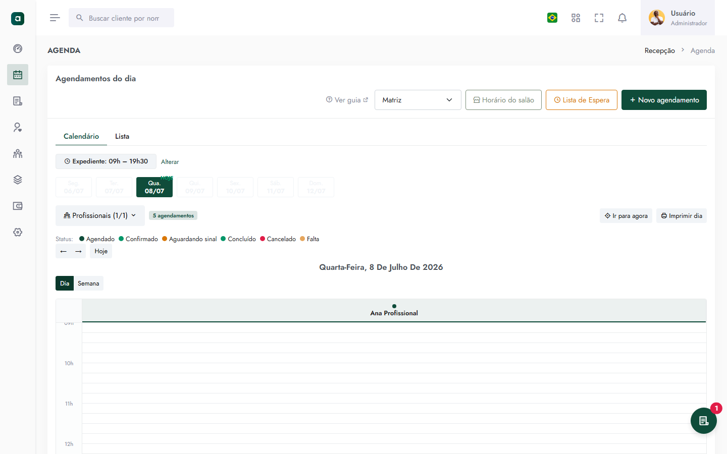Select day Qui. 09/07
727x454 pixels.
point(195,187)
